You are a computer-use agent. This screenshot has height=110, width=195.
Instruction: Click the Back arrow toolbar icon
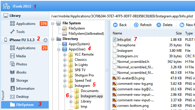(x=115, y=25)
